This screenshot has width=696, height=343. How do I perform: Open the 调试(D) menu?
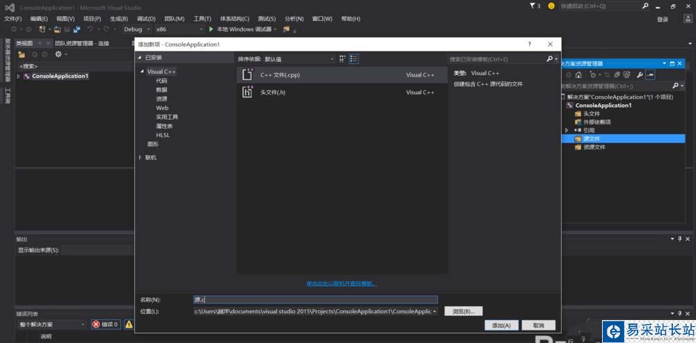tap(146, 19)
